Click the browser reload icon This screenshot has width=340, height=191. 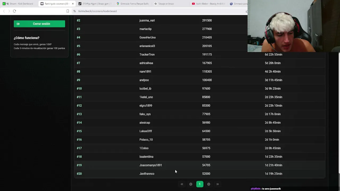(x=15, y=11)
